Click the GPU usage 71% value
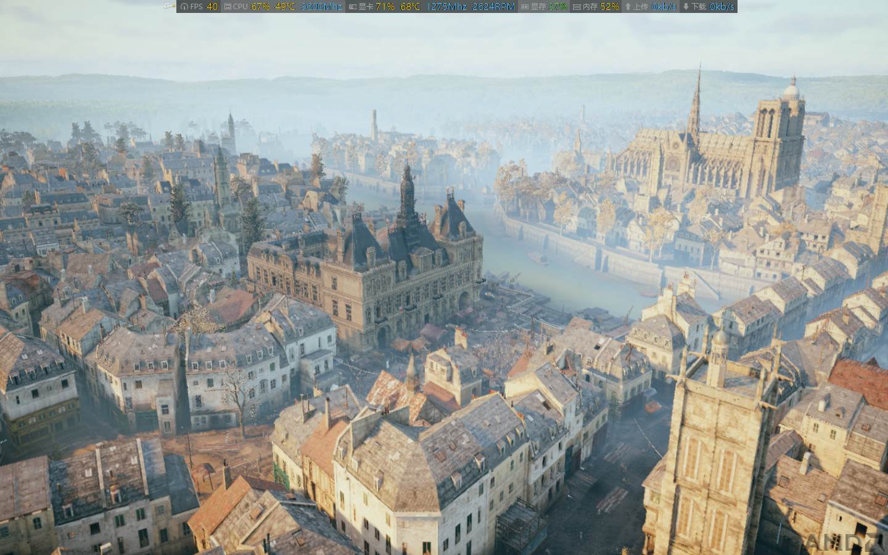The height and width of the screenshot is (555, 888). [385, 7]
